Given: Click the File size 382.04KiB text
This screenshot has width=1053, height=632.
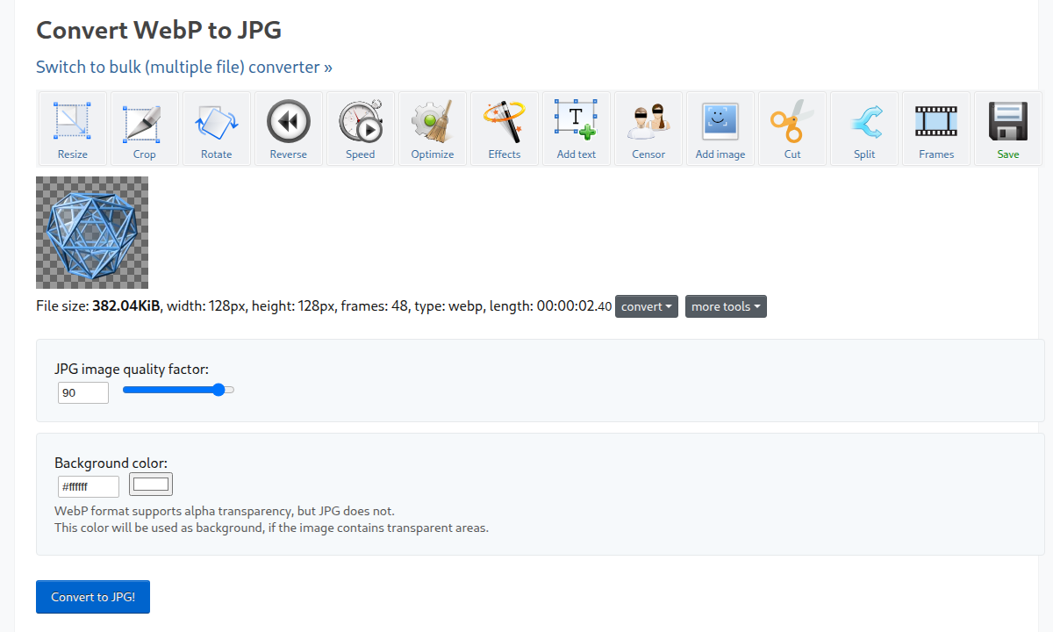Looking at the screenshot, I should (98, 306).
